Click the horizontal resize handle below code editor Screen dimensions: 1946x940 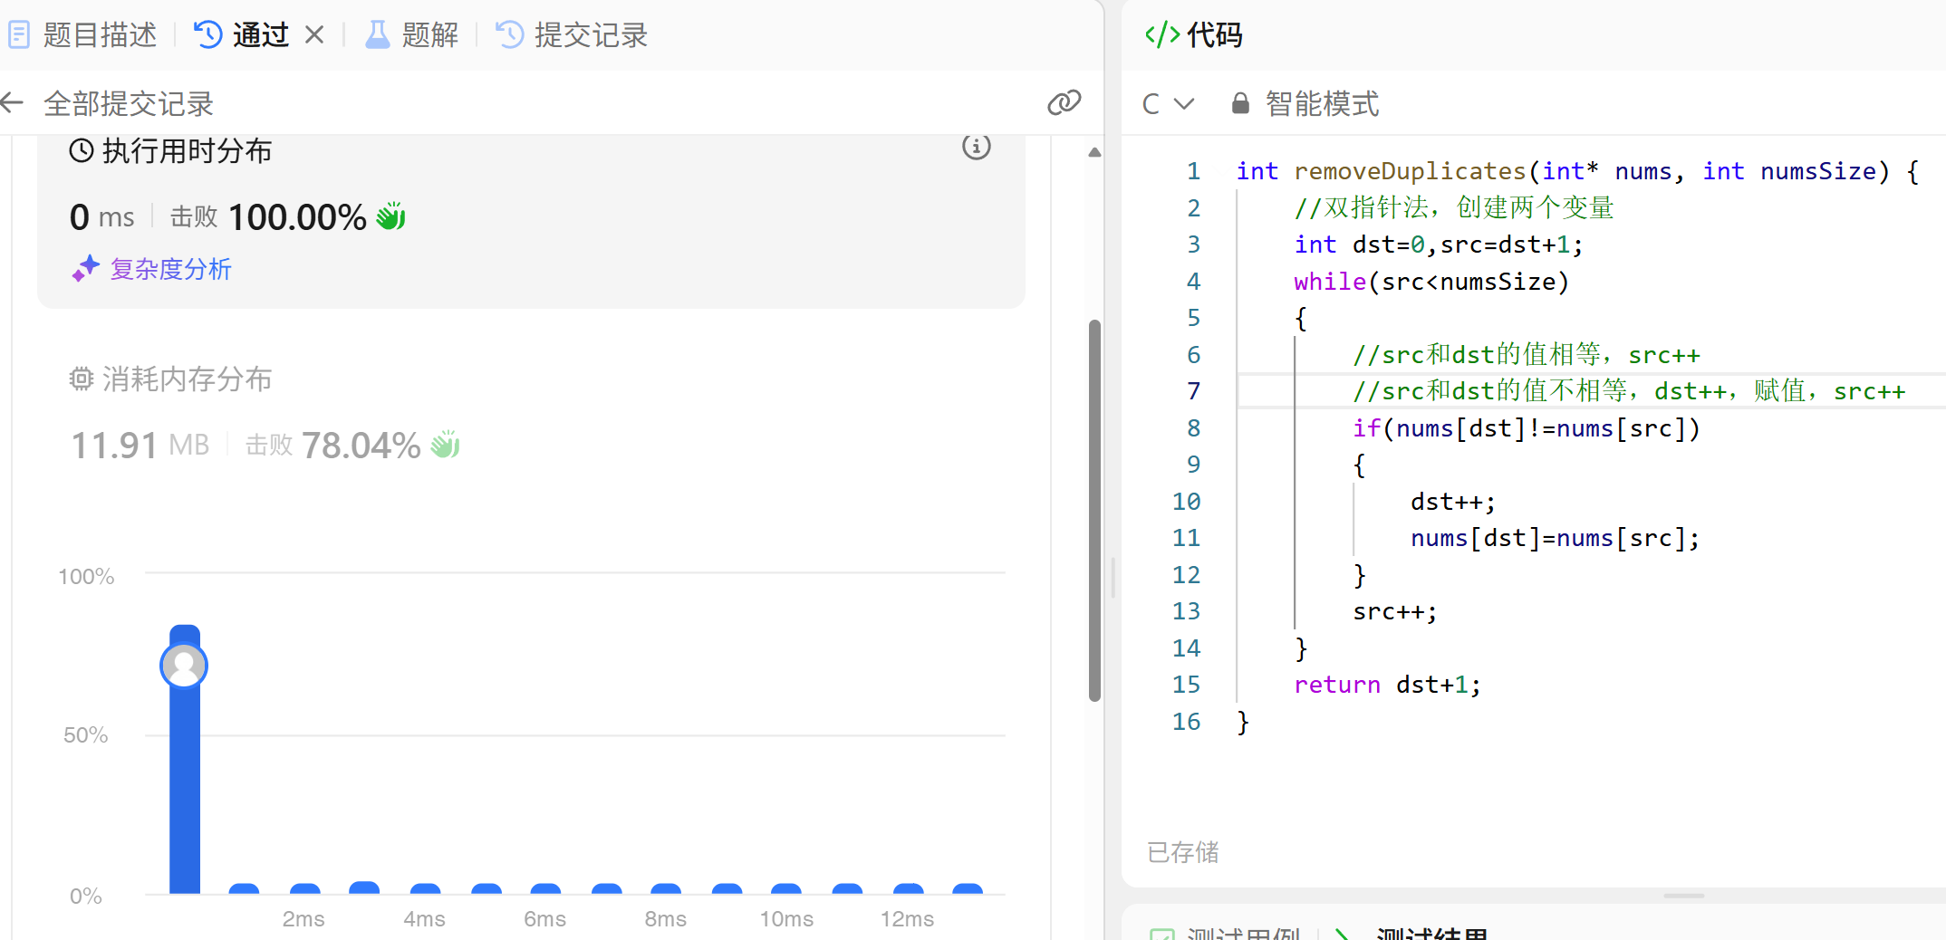point(1684,896)
